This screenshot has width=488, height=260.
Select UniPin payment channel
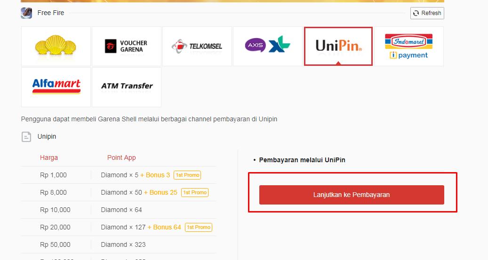click(x=338, y=47)
